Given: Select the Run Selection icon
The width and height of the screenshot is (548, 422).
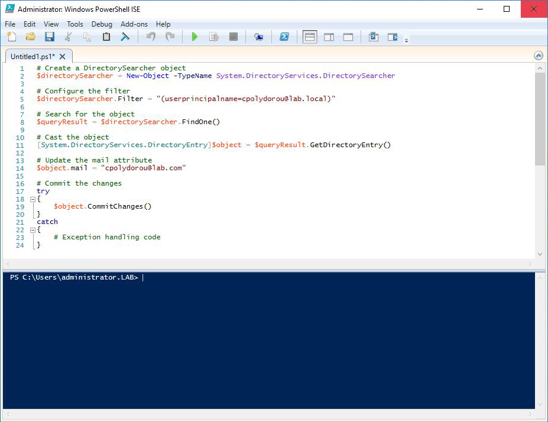Looking at the screenshot, I should tap(214, 36).
